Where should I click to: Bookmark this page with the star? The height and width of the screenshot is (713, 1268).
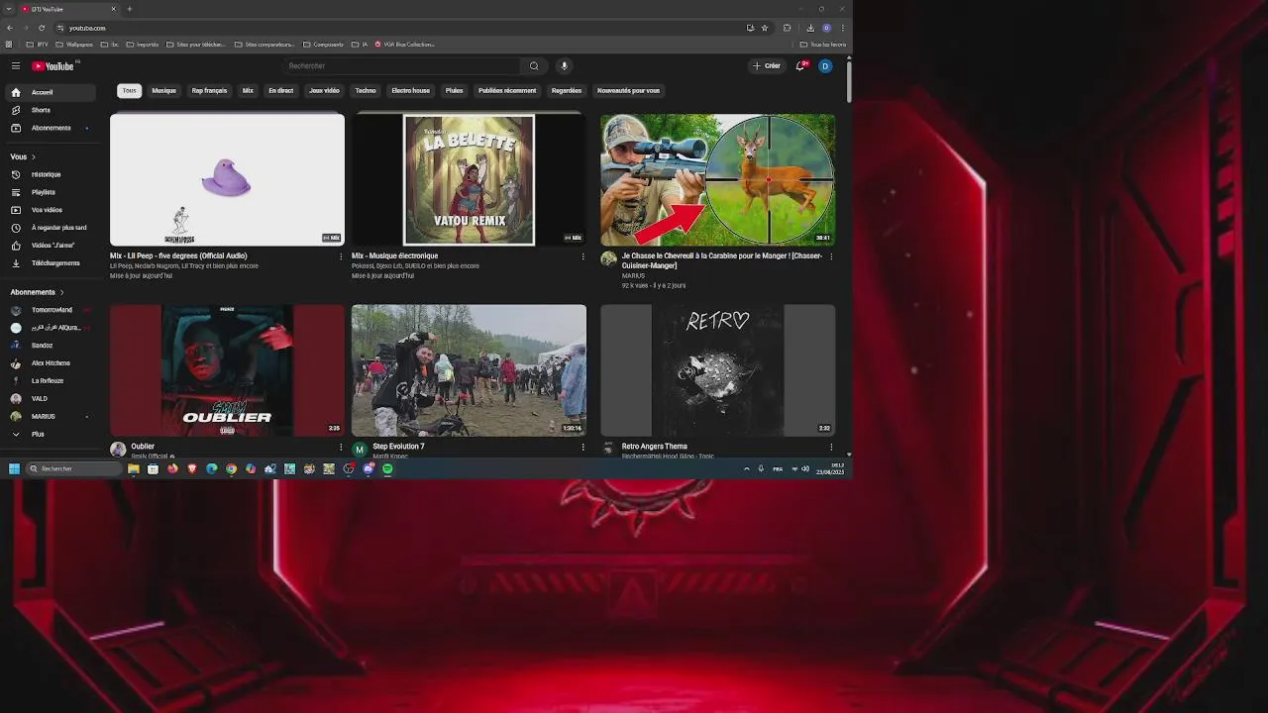click(765, 28)
